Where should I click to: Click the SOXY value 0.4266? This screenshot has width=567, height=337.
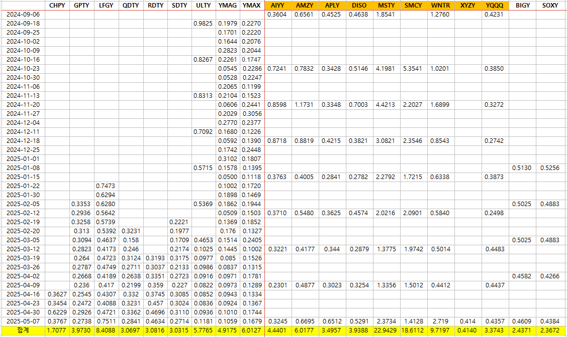click(550, 276)
